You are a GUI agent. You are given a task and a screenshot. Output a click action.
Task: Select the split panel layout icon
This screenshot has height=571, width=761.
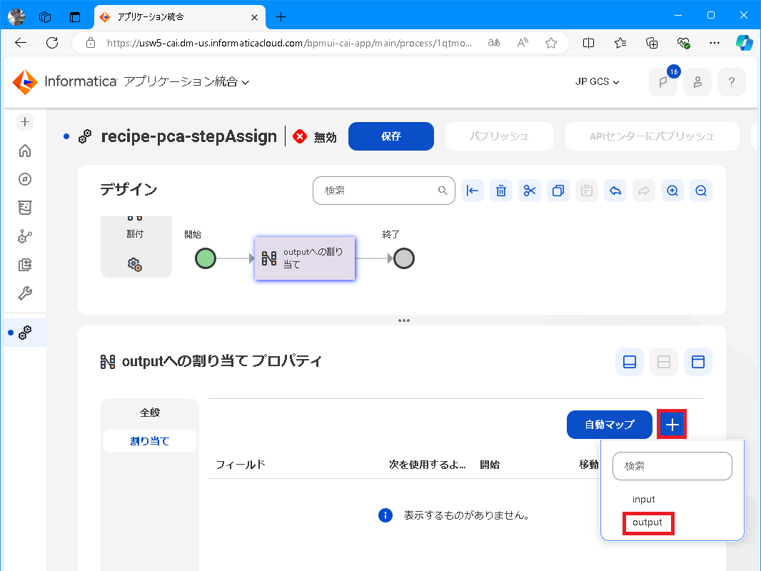point(664,362)
